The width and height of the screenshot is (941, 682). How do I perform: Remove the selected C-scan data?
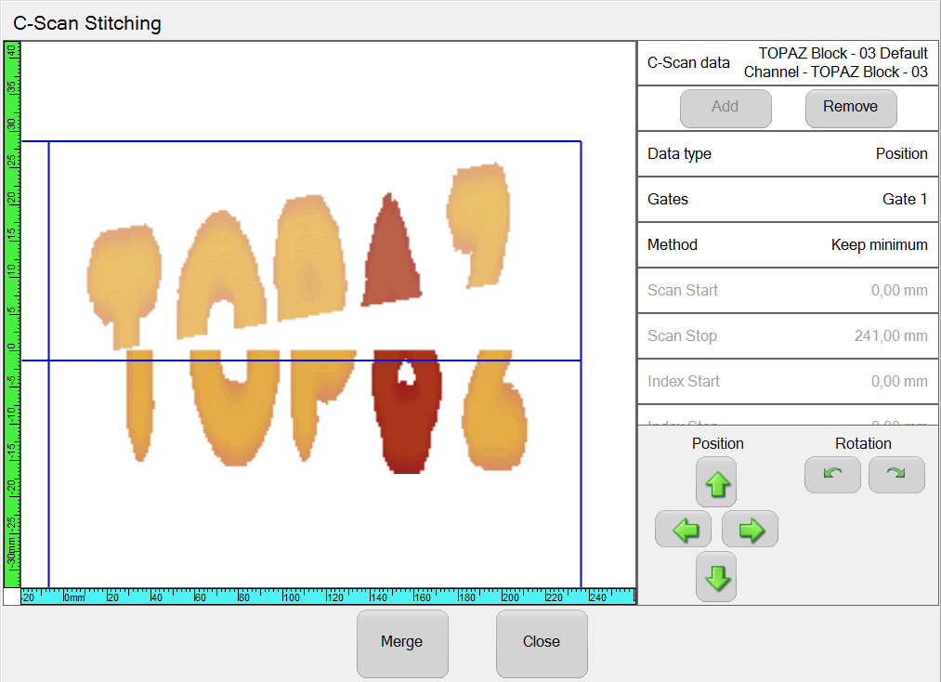(x=851, y=108)
